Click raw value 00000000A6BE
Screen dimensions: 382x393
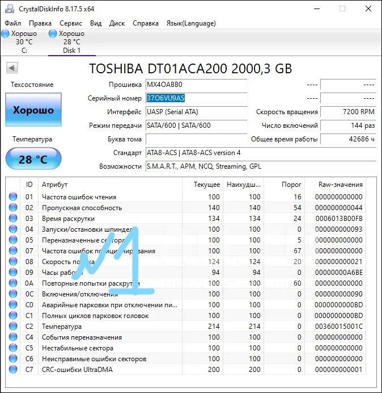click(x=339, y=272)
